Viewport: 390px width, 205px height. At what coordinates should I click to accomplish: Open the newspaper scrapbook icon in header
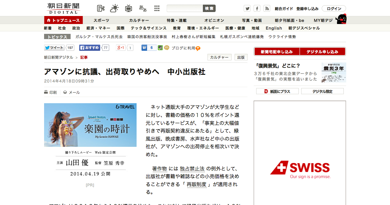[x=101, y=8]
